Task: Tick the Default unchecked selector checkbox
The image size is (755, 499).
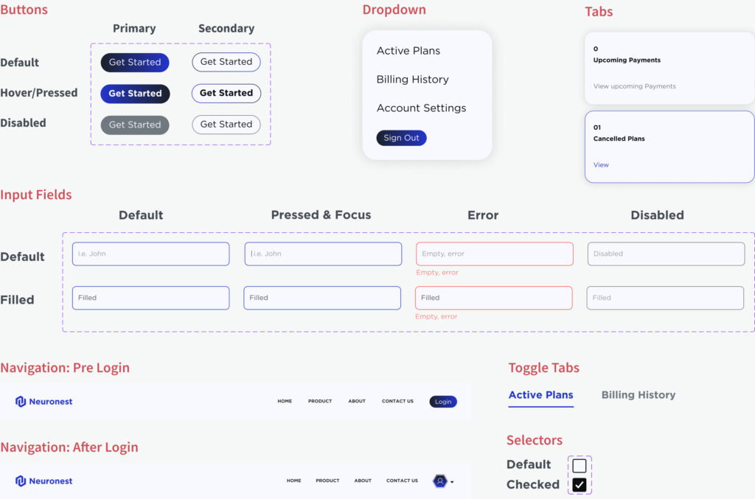Action: [x=580, y=466]
